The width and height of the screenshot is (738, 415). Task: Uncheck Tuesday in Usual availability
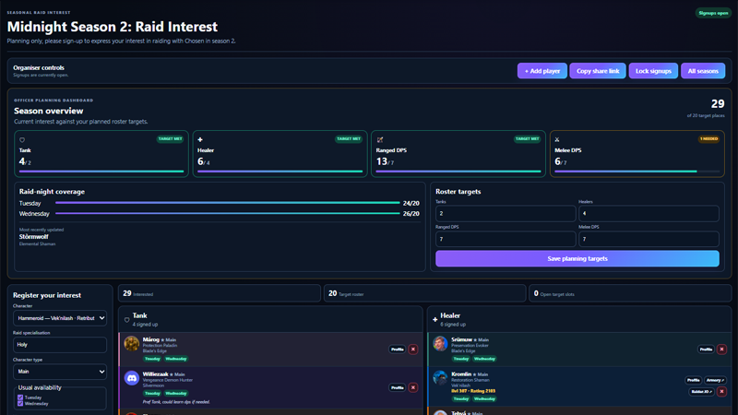pos(20,397)
